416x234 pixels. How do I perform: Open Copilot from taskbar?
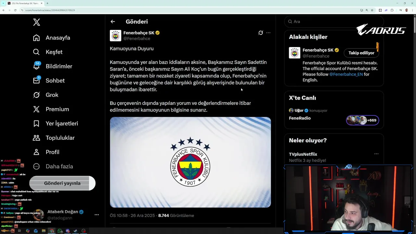[28, 231]
